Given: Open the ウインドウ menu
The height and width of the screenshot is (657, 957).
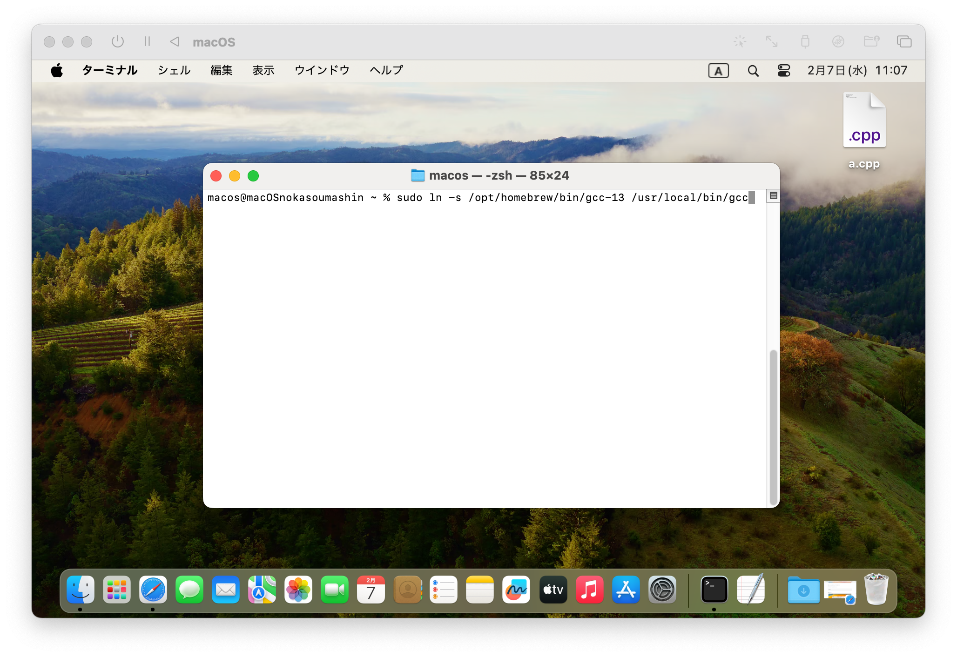Looking at the screenshot, I should coord(322,70).
